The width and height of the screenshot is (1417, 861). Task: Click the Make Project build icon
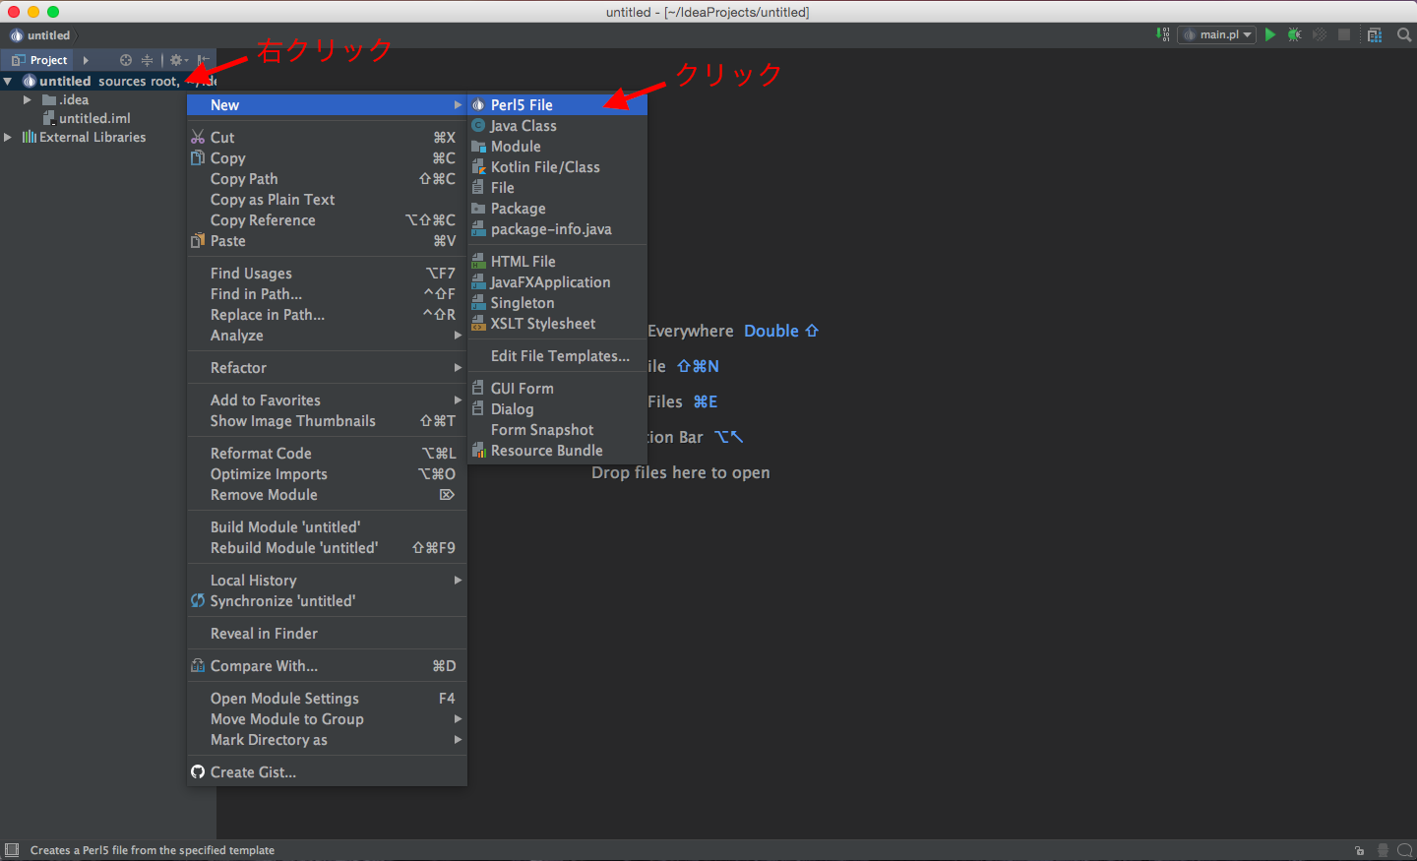(1163, 34)
